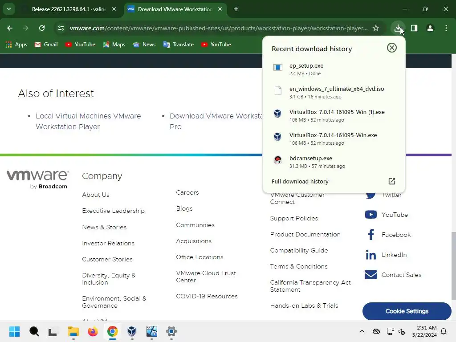Open VirtualBox-7.0.14-161095-Win (1).exe download
The height and width of the screenshot is (342, 456).
click(x=334, y=116)
